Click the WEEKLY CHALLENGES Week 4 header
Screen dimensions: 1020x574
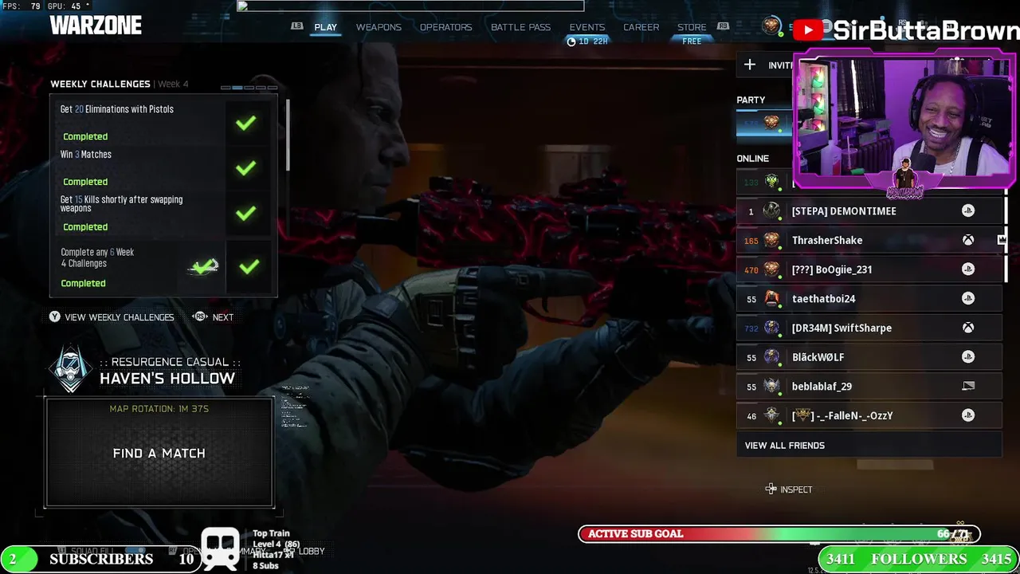[x=120, y=84]
